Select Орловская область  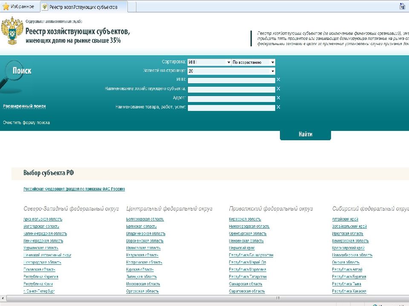pos(142,291)
